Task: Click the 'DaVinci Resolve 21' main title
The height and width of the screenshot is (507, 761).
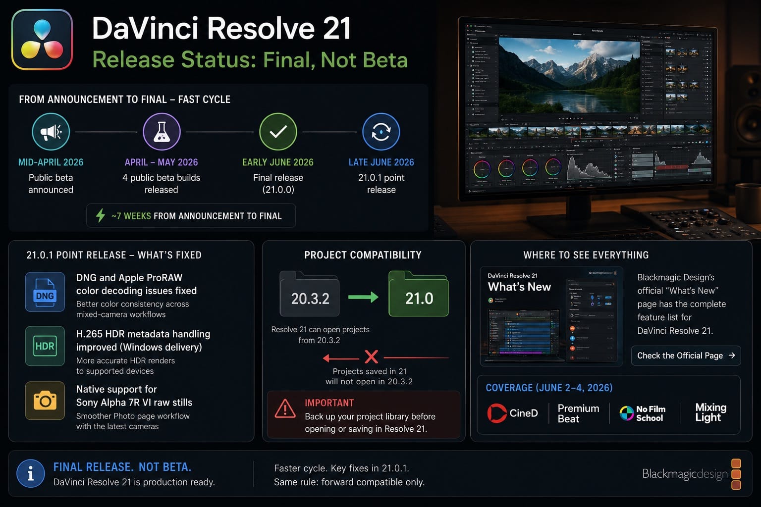Action: click(x=221, y=28)
